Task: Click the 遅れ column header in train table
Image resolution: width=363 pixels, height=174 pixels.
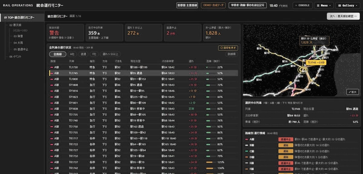Action: click(191, 61)
